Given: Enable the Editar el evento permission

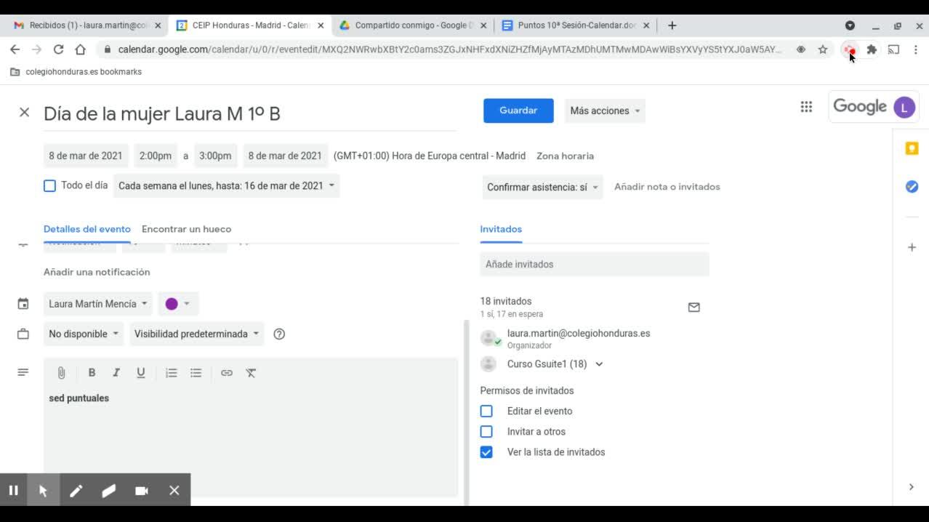Looking at the screenshot, I should (x=486, y=411).
